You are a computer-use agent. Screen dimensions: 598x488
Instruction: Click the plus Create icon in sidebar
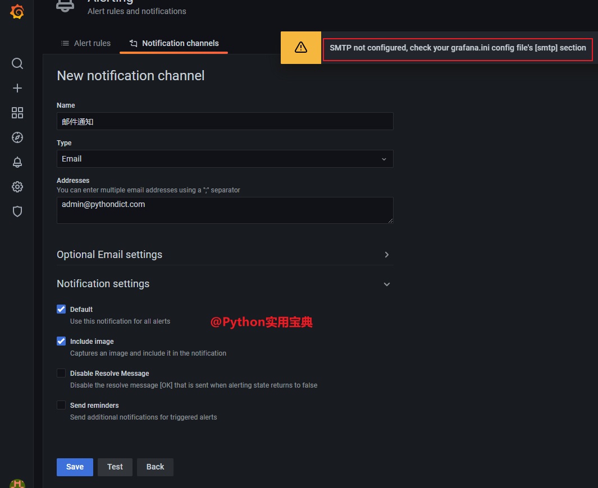coord(17,88)
